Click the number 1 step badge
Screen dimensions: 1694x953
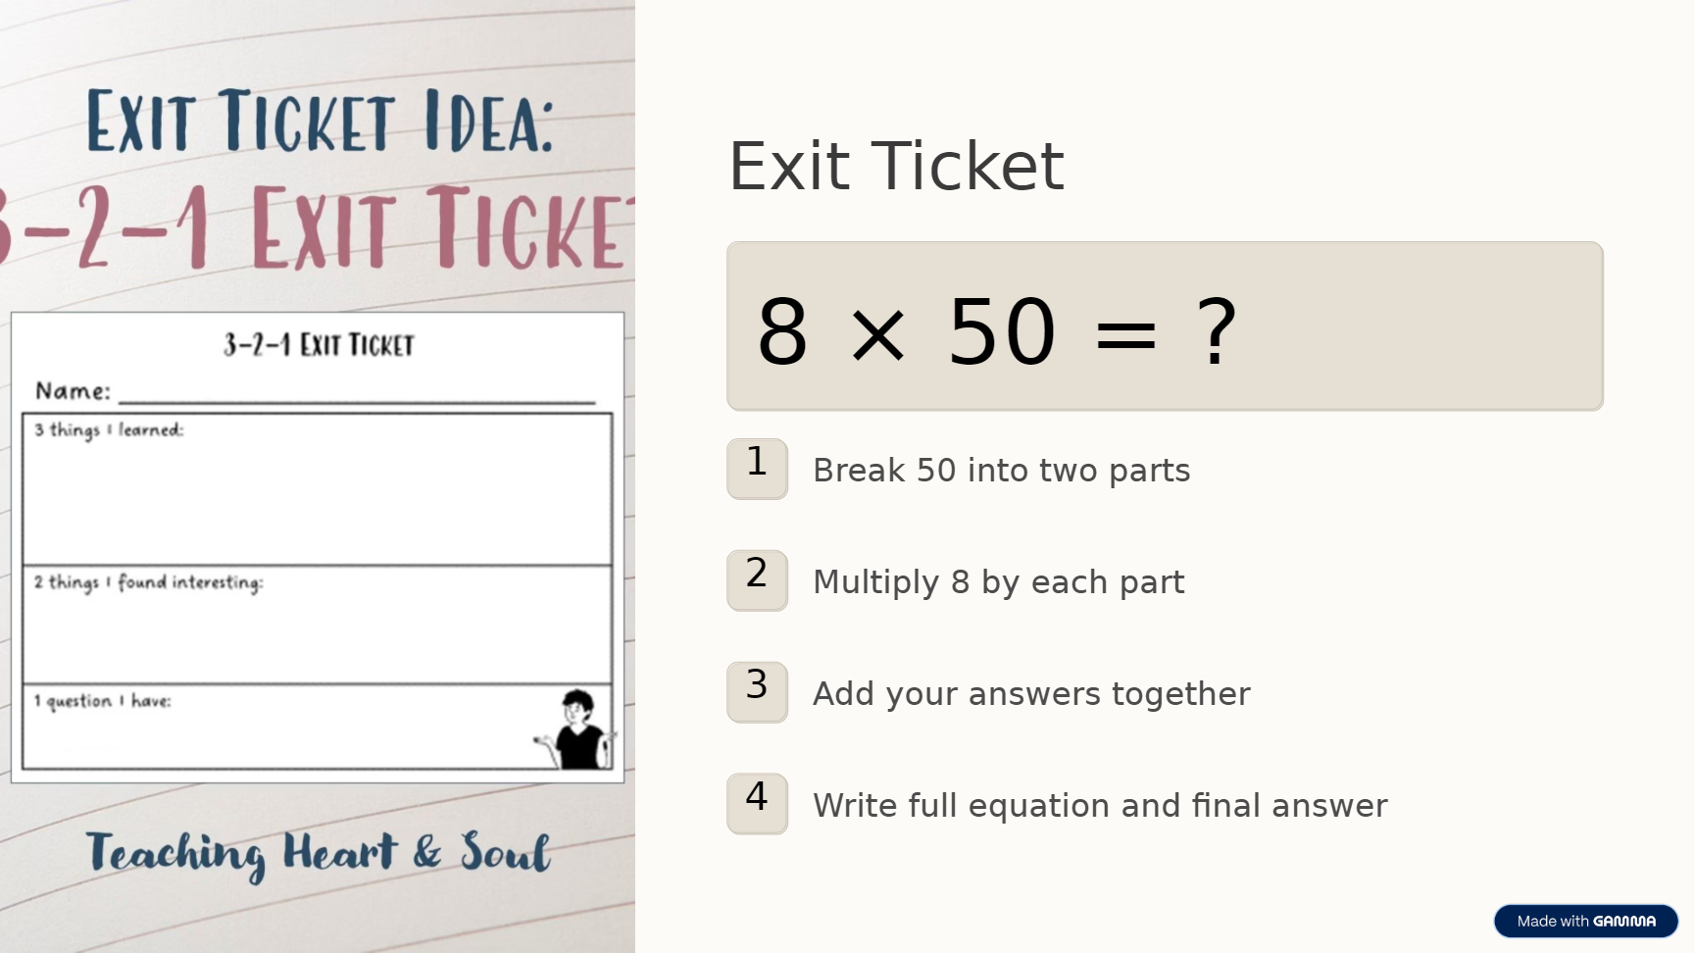pos(757,469)
